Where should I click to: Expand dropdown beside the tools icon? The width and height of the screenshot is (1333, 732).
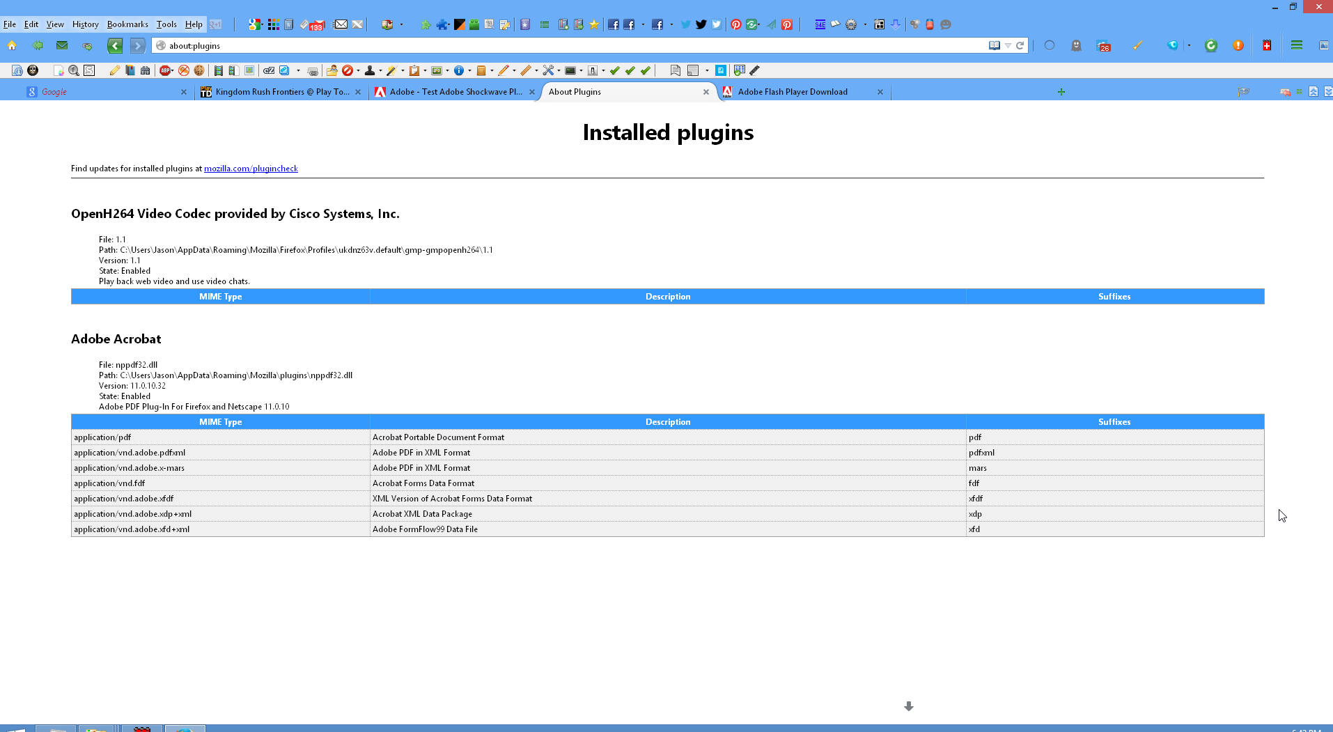click(x=559, y=70)
